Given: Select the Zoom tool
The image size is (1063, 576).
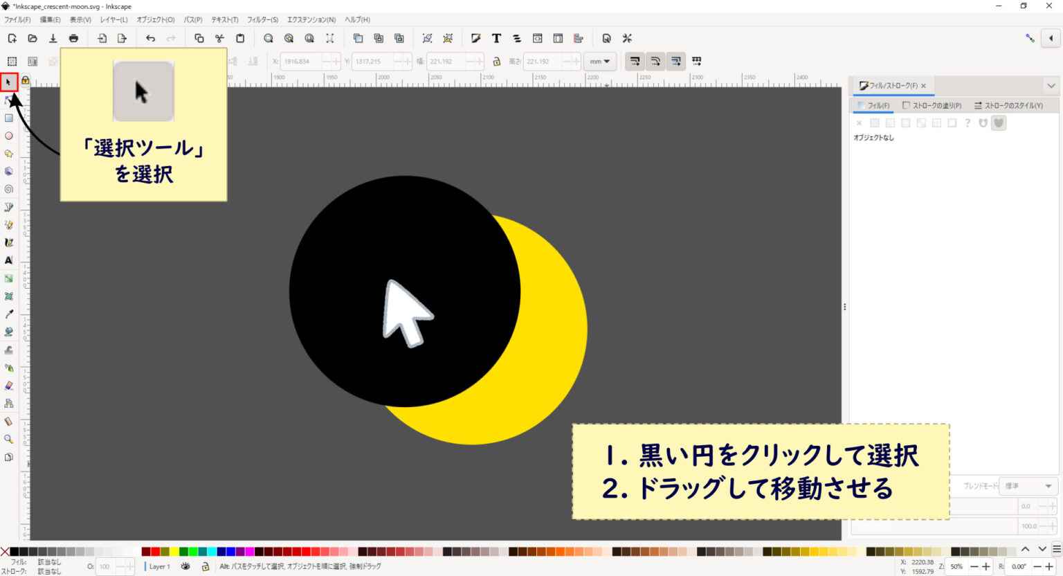Looking at the screenshot, I should pos(9,439).
